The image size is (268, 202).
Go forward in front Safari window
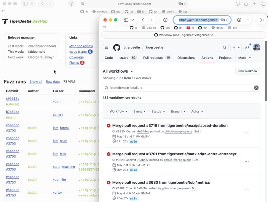click(151, 20)
